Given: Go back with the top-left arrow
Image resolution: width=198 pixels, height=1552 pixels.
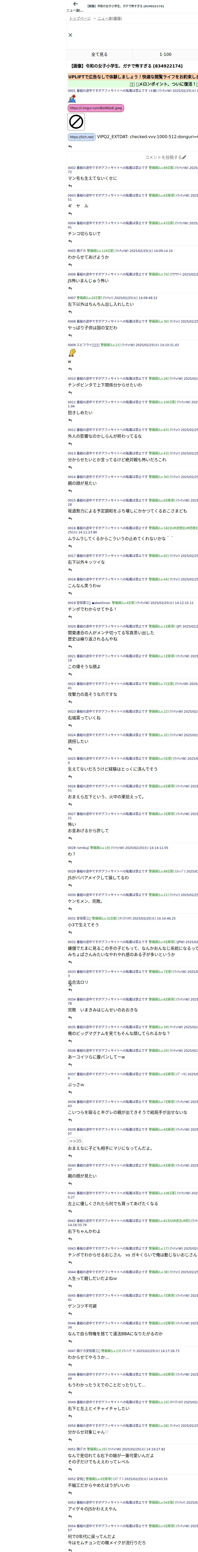Looking at the screenshot, I should click(x=75, y=4).
